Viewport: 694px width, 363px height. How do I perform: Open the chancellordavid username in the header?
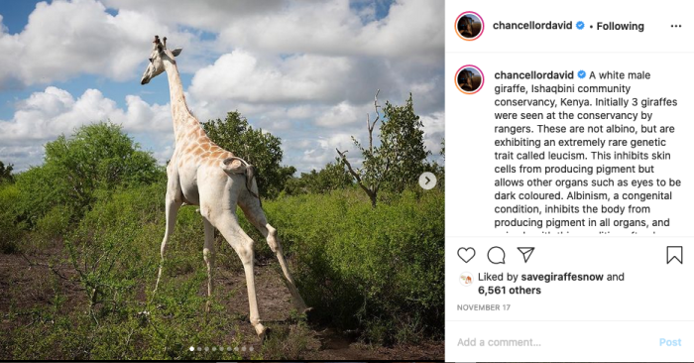pyautogui.click(x=532, y=26)
